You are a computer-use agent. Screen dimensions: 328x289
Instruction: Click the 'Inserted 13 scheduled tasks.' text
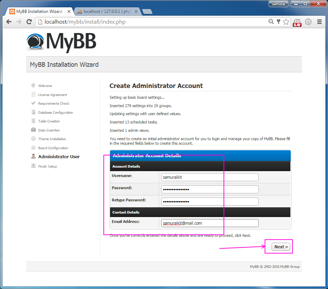pyautogui.click(x=134, y=122)
